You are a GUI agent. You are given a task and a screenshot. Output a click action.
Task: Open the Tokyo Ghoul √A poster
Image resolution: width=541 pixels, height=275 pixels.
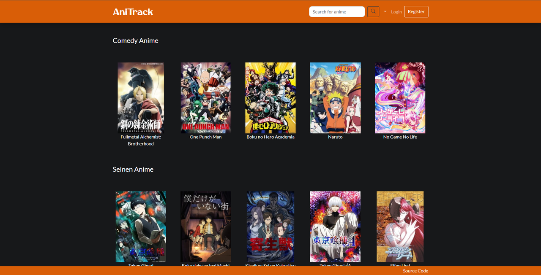[x=335, y=226]
